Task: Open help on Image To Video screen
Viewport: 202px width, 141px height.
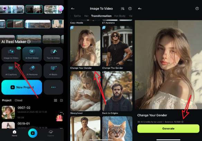Action: [130, 9]
